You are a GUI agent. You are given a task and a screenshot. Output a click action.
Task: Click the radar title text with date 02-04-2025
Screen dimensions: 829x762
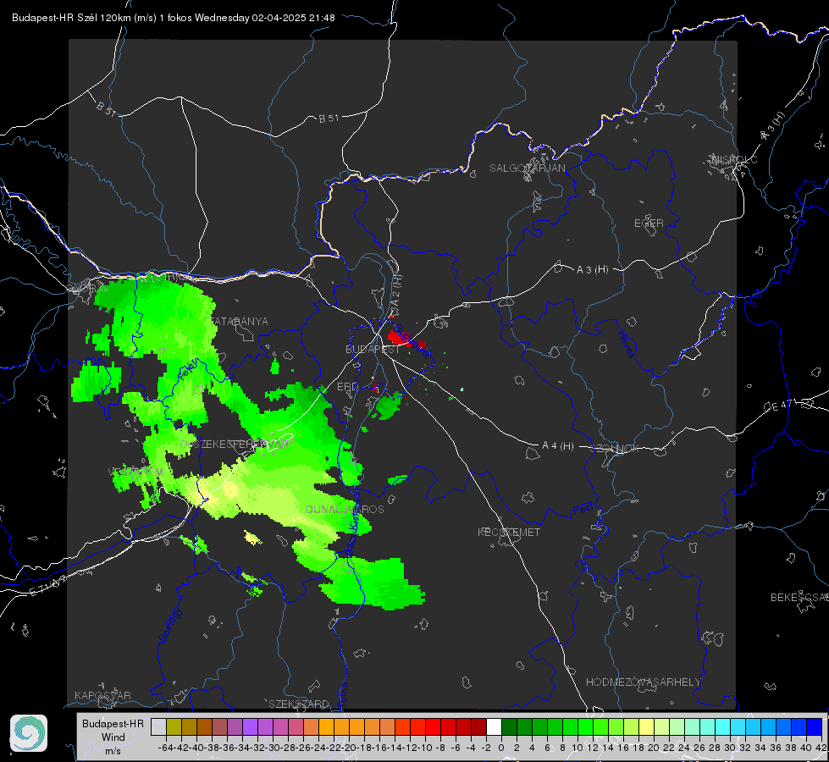click(x=174, y=18)
